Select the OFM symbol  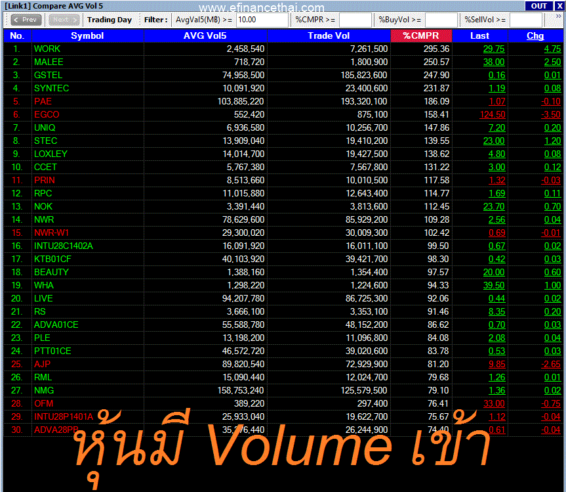[x=44, y=403]
